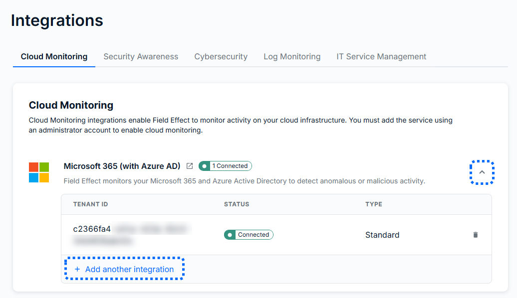Screen dimensions: 517x298
Task: Select the tenant ID c2366fa4
Action: [92, 229]
